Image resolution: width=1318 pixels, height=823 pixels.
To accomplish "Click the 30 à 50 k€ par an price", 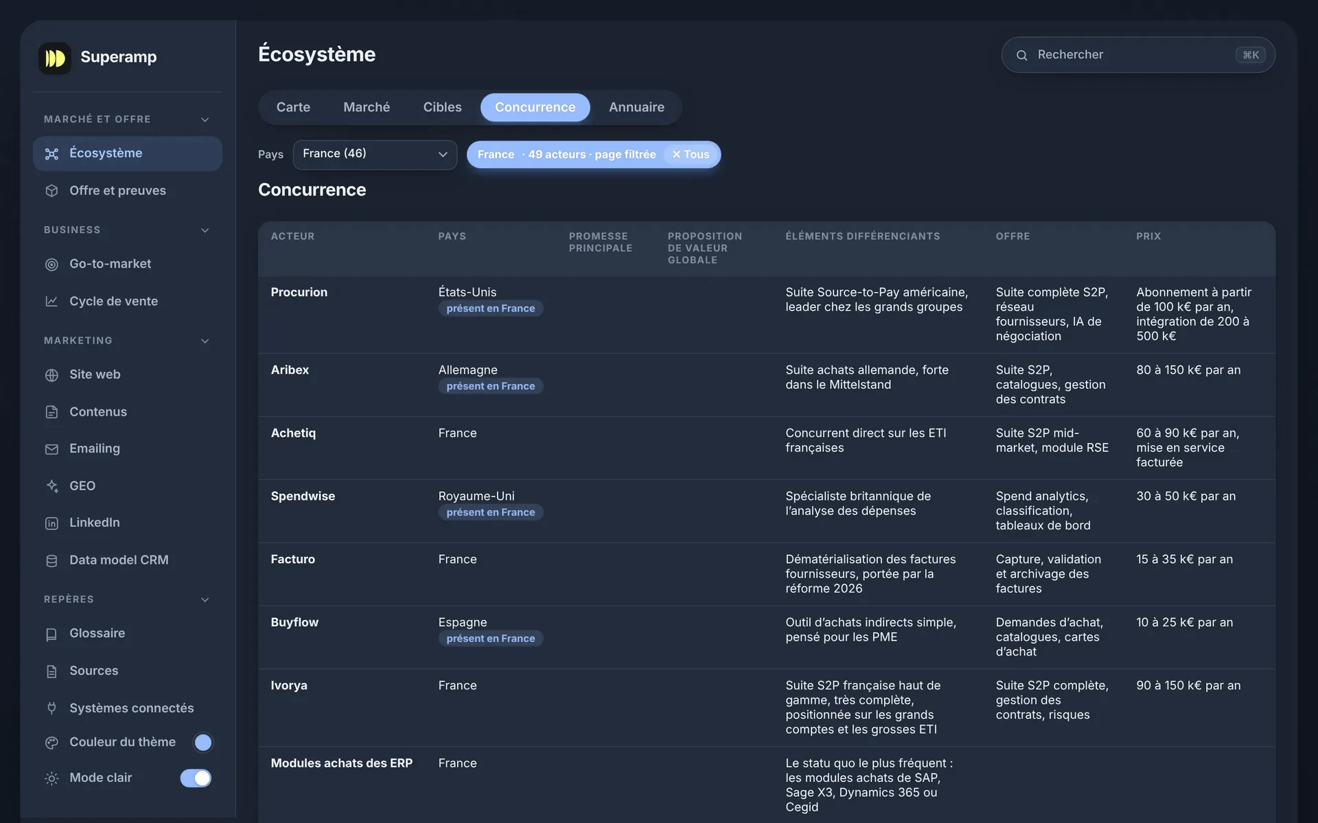I will click(1186, 496).
